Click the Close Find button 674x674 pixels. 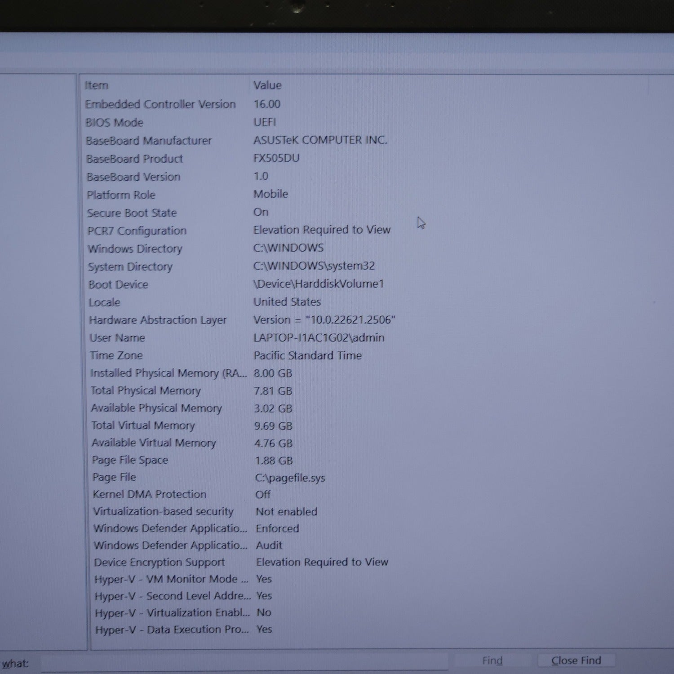576,661
